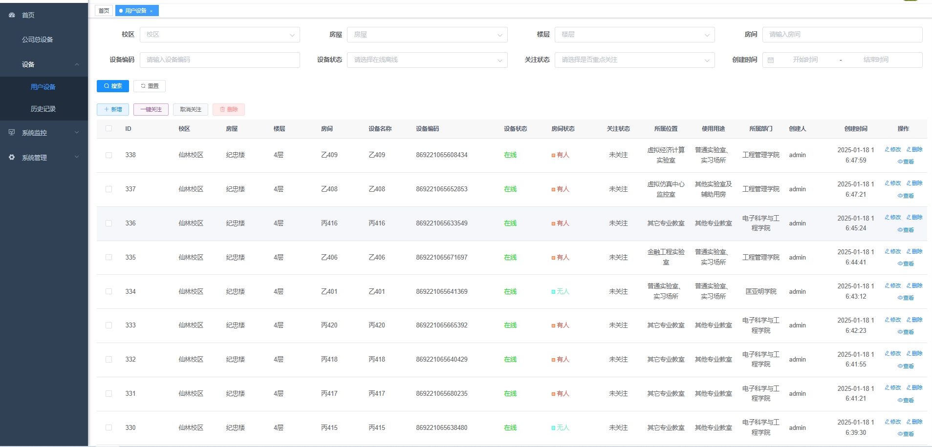Click the 一键关注 button
The height and width of the screenshot is (447, 932).
(x=151, y=109)
